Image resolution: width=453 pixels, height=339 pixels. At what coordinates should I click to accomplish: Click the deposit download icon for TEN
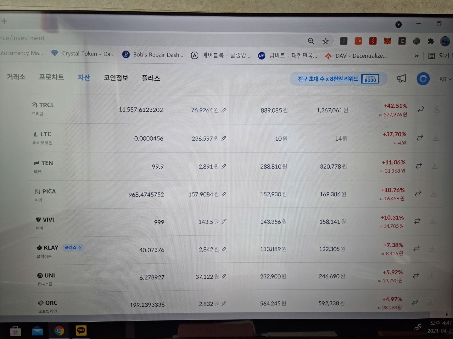(x=435, y=166)
